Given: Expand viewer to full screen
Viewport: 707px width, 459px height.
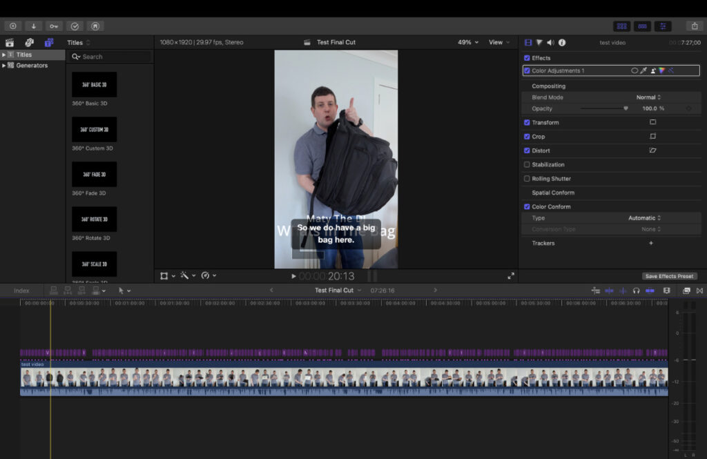Looking at the screenshot, I should click(x=511, y=276).
